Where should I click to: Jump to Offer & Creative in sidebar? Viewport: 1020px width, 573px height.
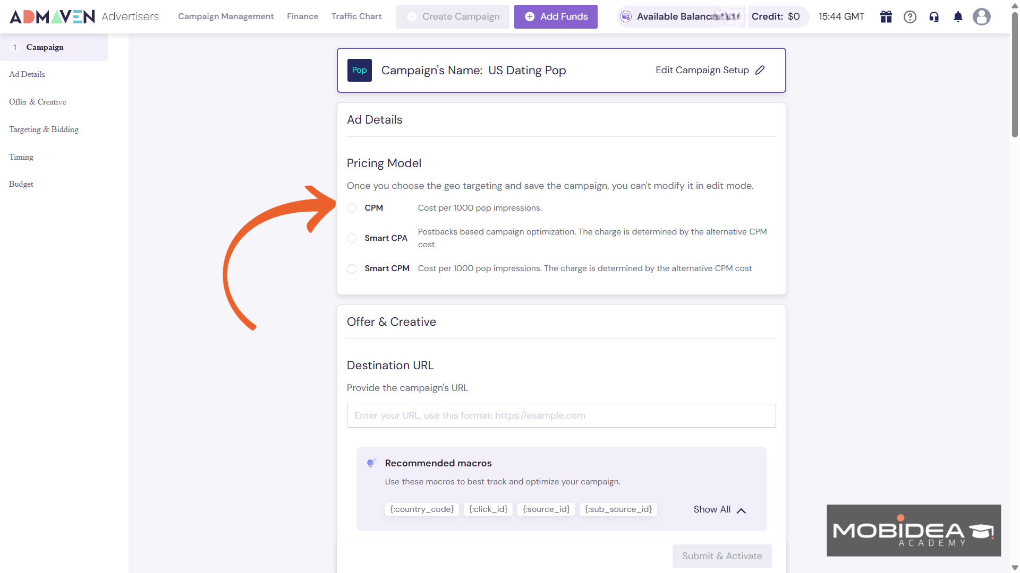pyautogui.click(x=38, y=102)
